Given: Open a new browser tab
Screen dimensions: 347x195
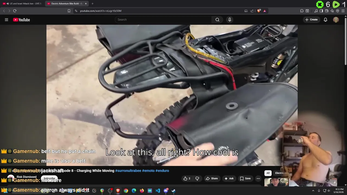Looking at the screenshot, I should (92, 4).
